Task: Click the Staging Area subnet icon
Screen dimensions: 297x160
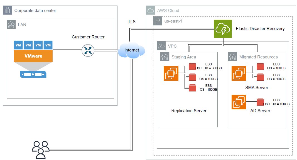Action: coord(165,56)
